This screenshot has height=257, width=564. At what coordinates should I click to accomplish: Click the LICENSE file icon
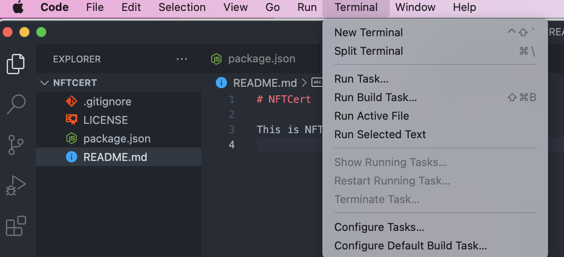click(x=72, y=120)
